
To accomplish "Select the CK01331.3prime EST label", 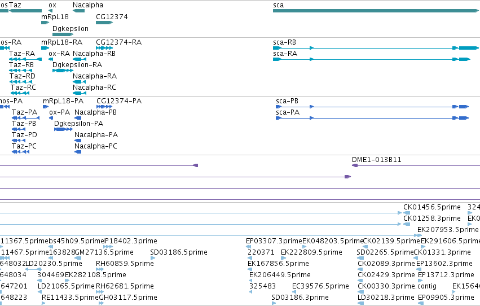I will coord(442,253).
